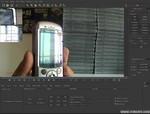Select the Pan hand tool
The image size is (150, 114).
pyautogui.click(x=36, y=5)
